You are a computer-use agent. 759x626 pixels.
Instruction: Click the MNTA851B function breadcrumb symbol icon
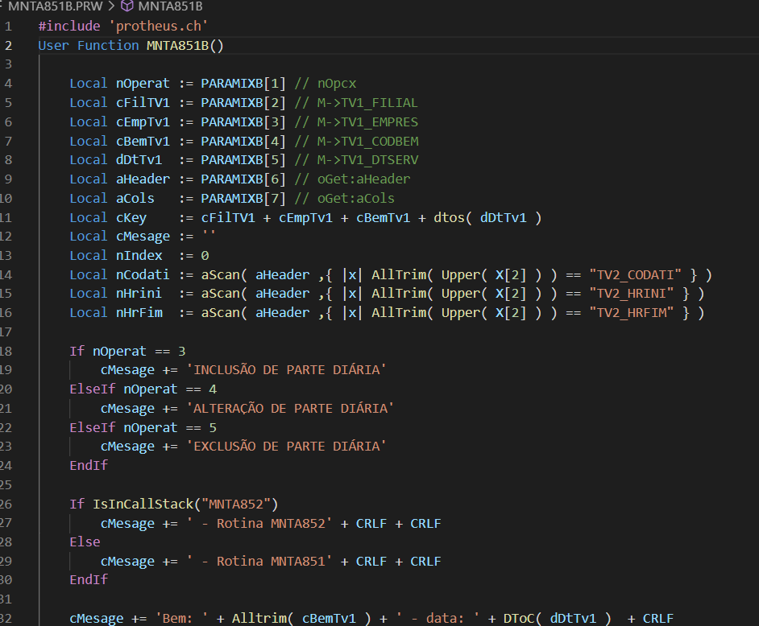[126, 6]
